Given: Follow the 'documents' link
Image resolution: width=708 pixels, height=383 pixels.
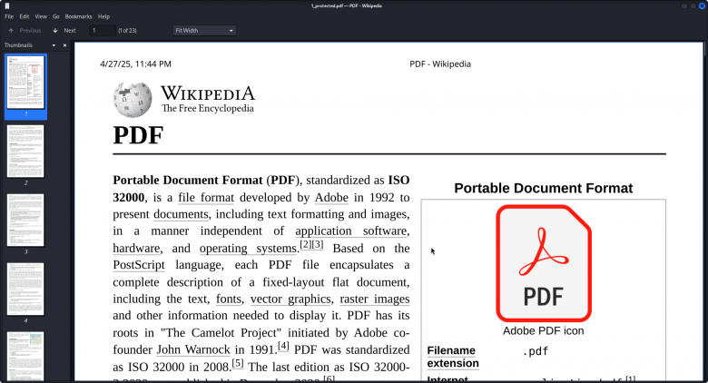Looking at the screenshot, I should 181,214.
